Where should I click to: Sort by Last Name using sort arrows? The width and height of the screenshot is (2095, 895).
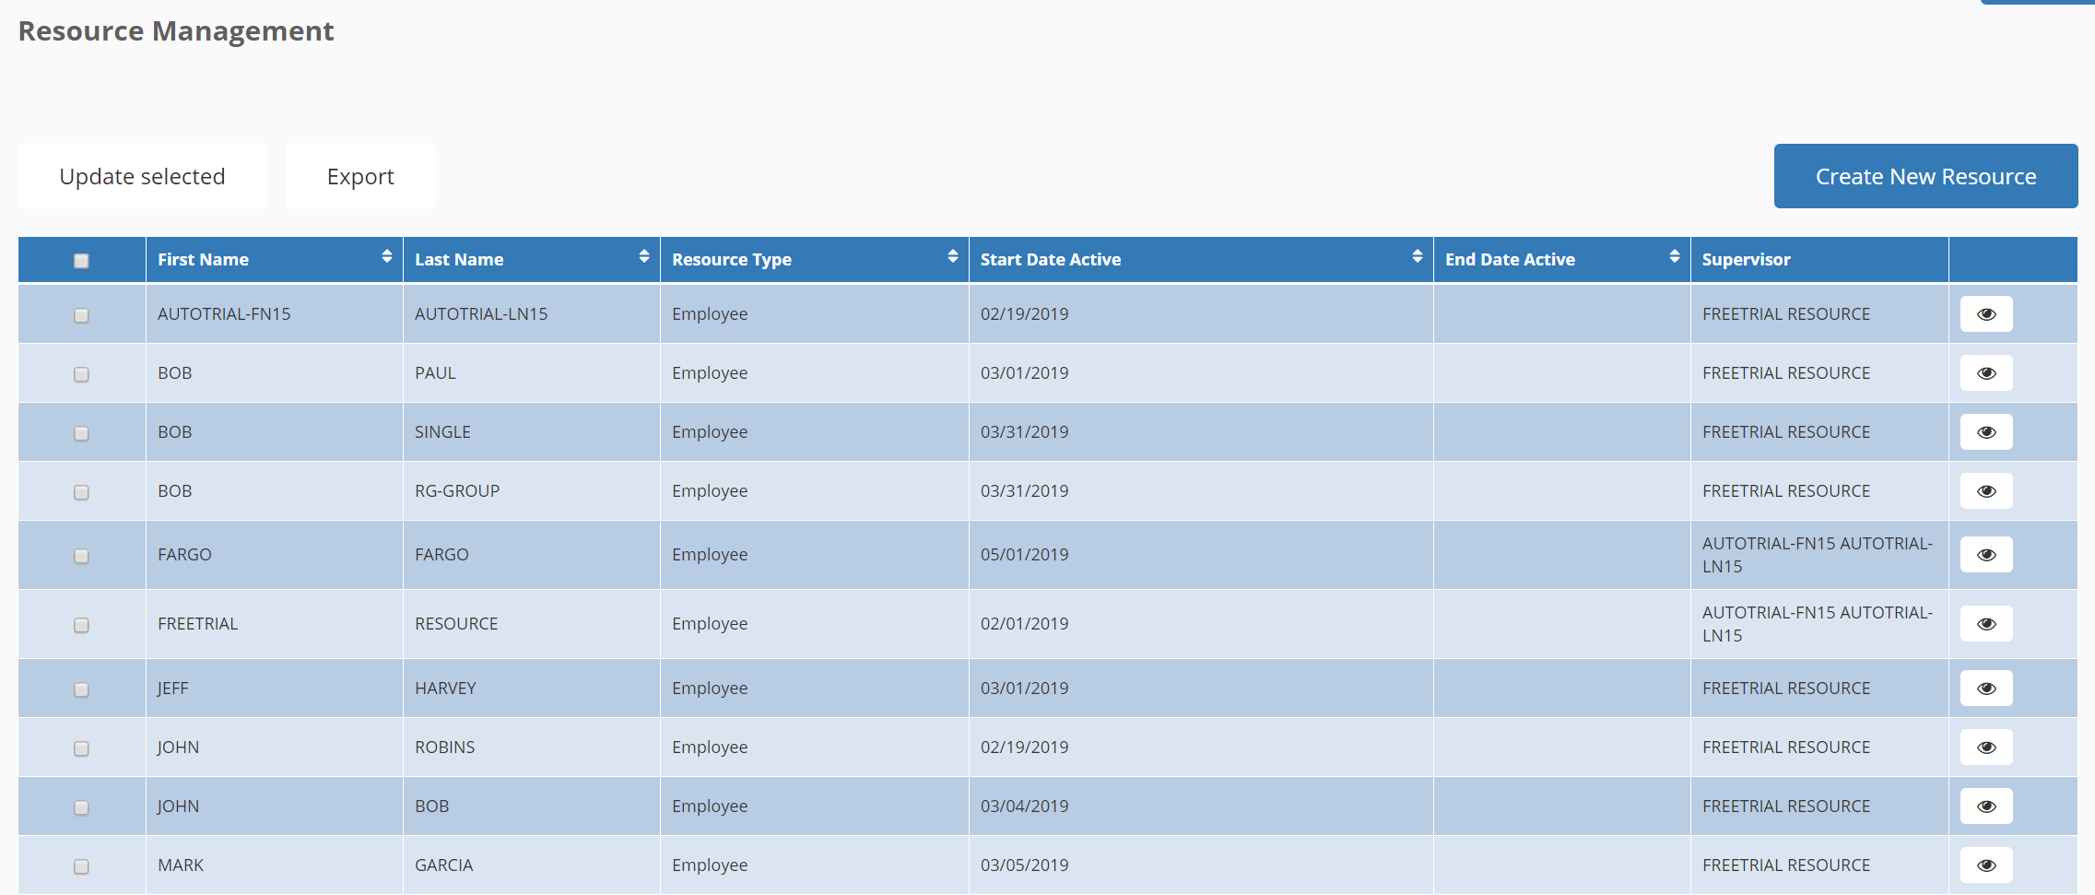click(x=644, y=256)
